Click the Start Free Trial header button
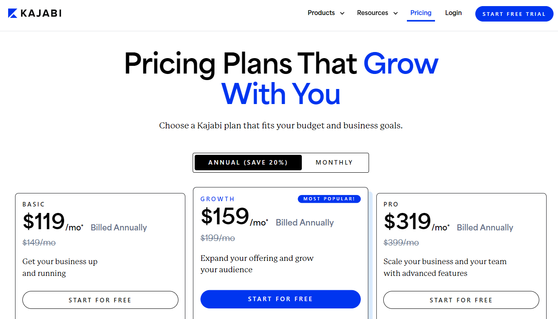This screenshot has width=558, height=319. 514,14
